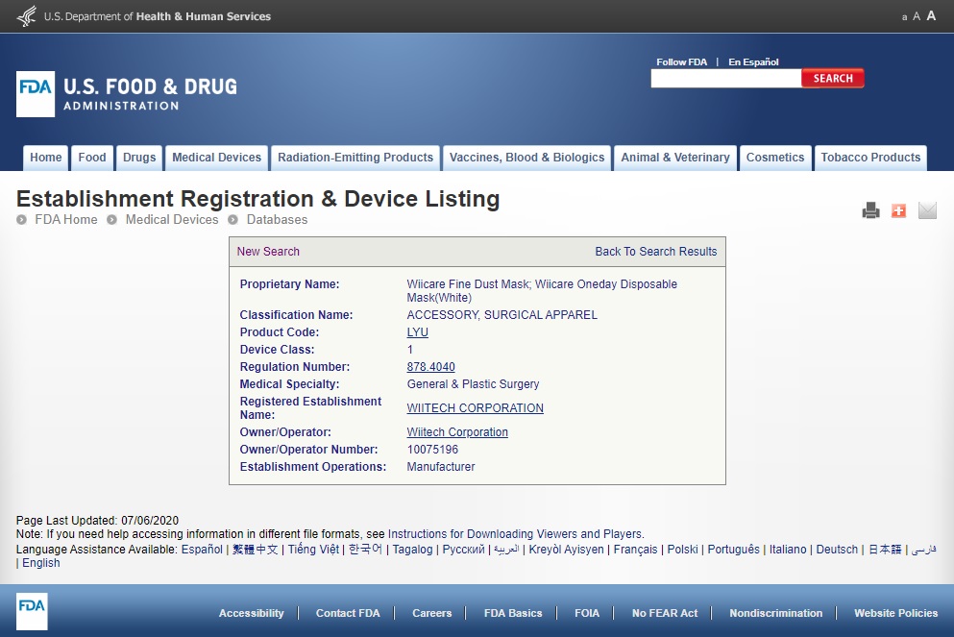Open the Accessibility footer link
The height and width of the screenshot is (637, 954).
pyautogui.click(x=251, y=613)
